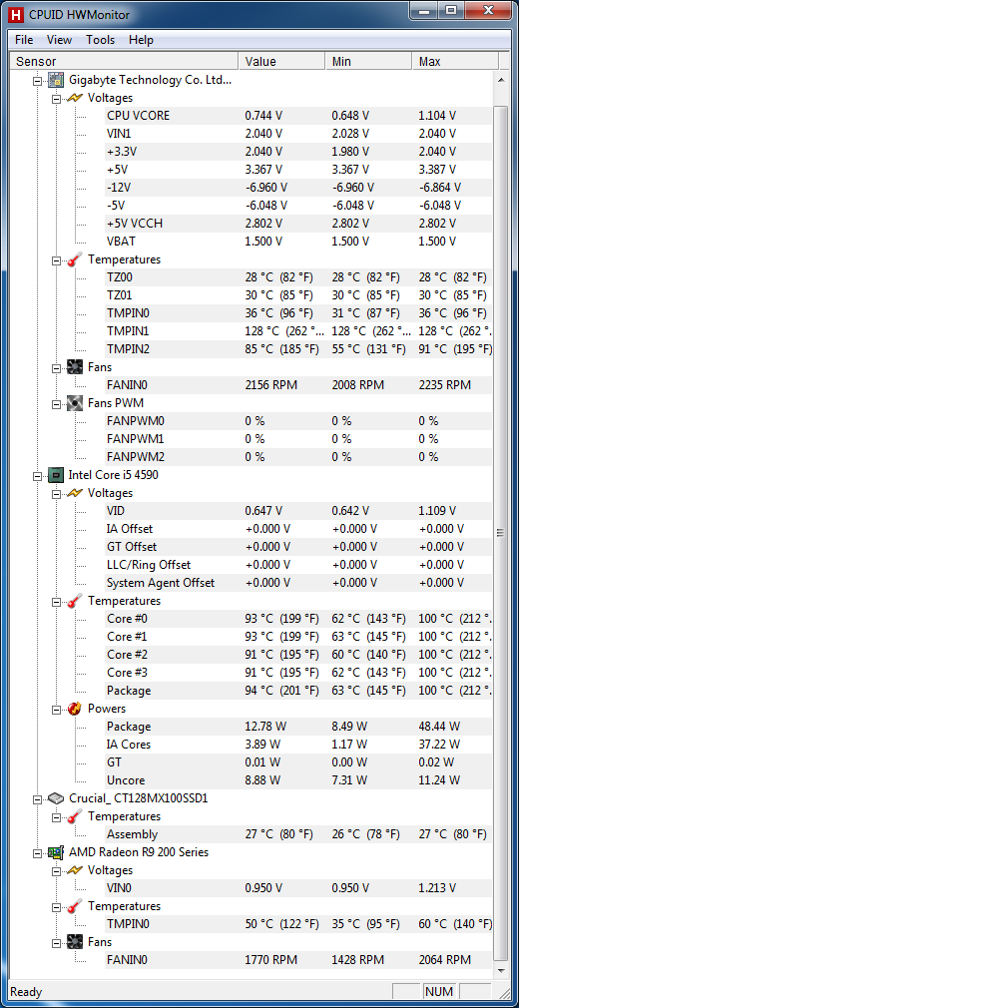The image size is (1006, 1008).
Task: Collapse the Intel CPU Temperatures group
Action: click(x=56, y=602)
